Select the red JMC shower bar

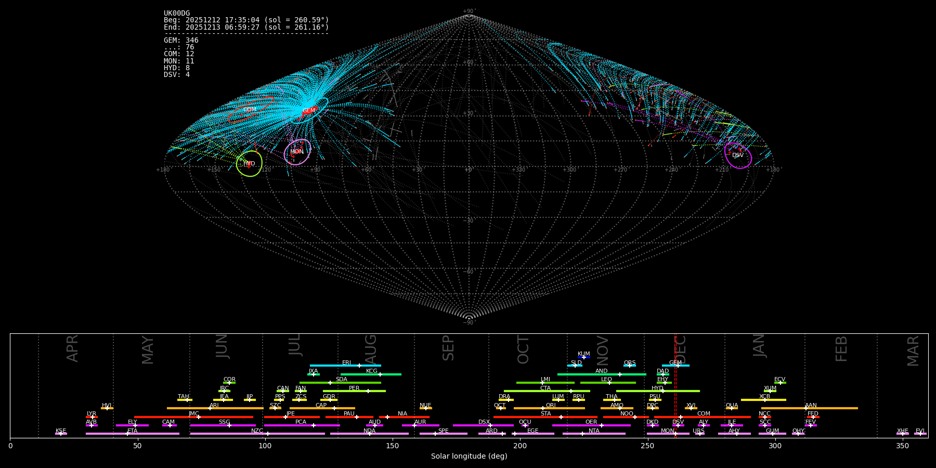point(194,417)
